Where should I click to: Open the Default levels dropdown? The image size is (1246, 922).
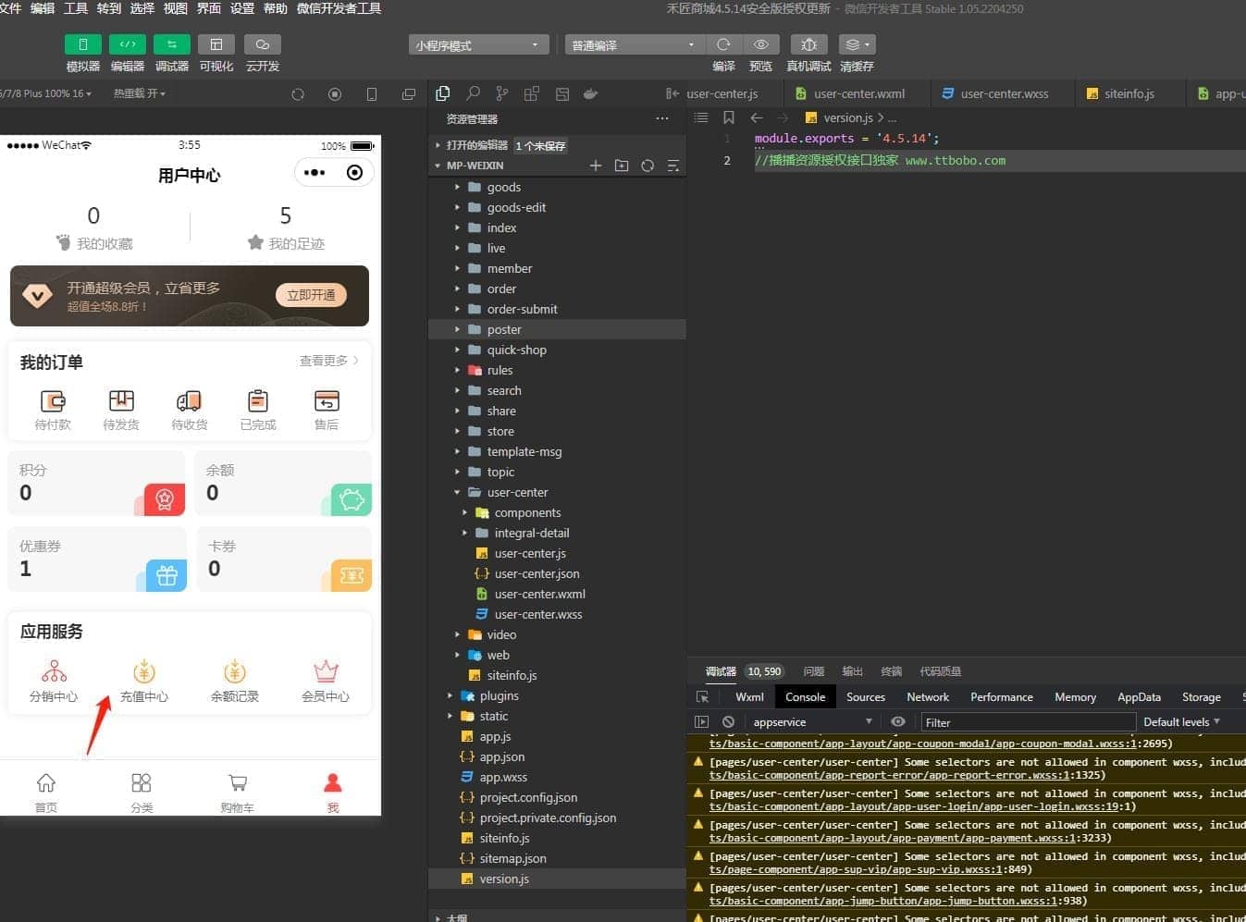[1181, 722]
